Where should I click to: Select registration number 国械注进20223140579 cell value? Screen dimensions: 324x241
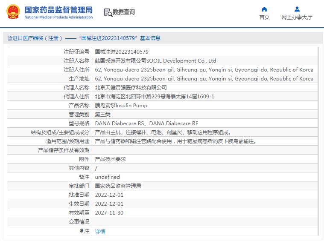point(122,52)
